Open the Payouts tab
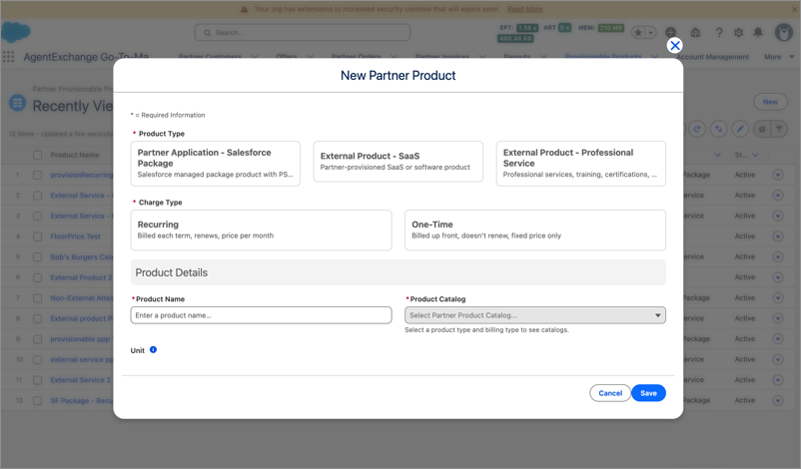 pyautogui.click(x=517, y=56)
